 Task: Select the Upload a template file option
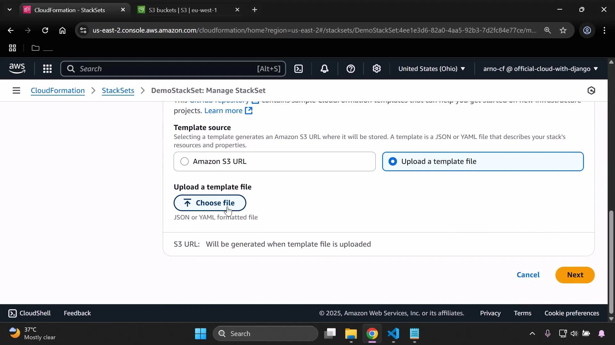393,161
